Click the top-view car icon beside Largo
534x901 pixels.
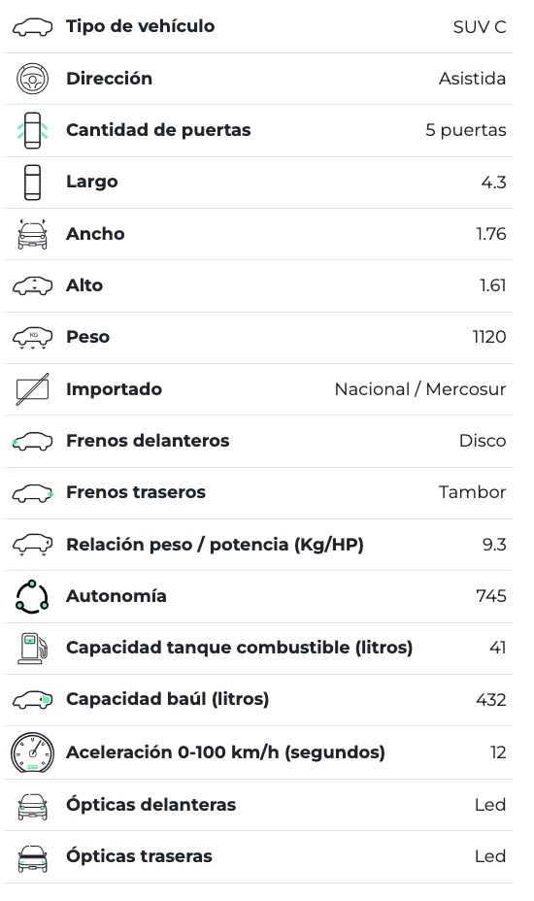[33, 183]
